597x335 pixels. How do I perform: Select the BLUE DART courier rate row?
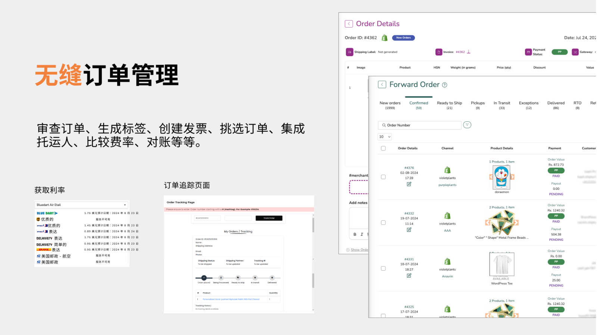coord(88,213)
